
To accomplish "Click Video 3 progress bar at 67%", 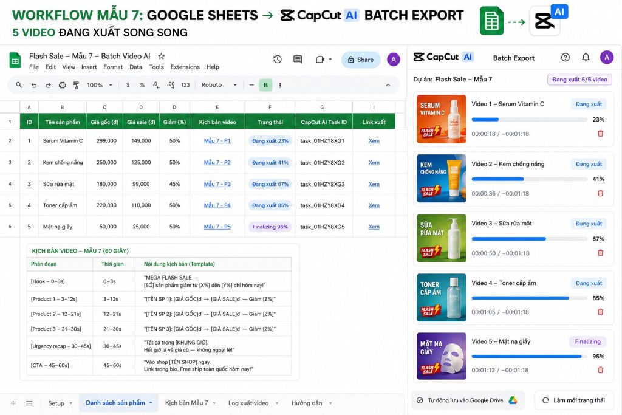I will 529,239.
